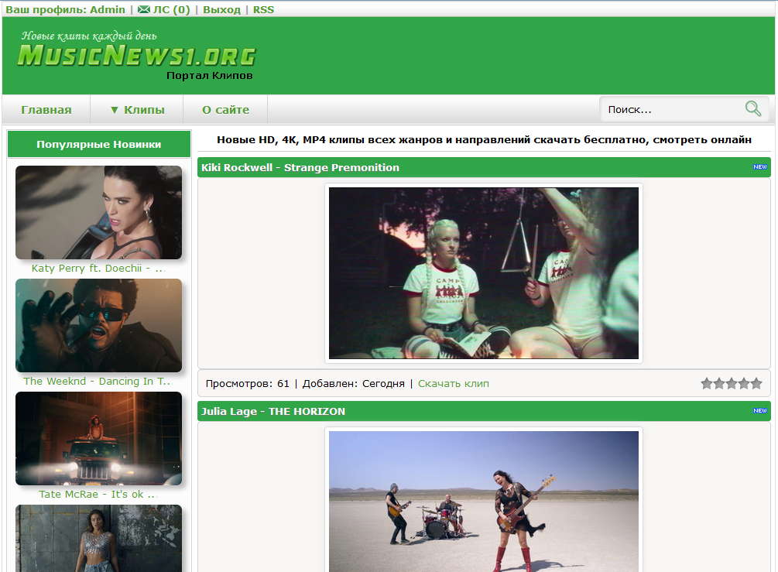Click the Katy Perry ft. Doechii caption link
The image size is (778, 572).
(98, 269)
